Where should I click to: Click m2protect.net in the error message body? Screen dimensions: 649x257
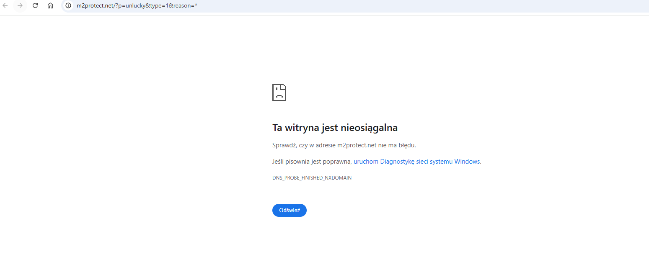click(357, 145)
